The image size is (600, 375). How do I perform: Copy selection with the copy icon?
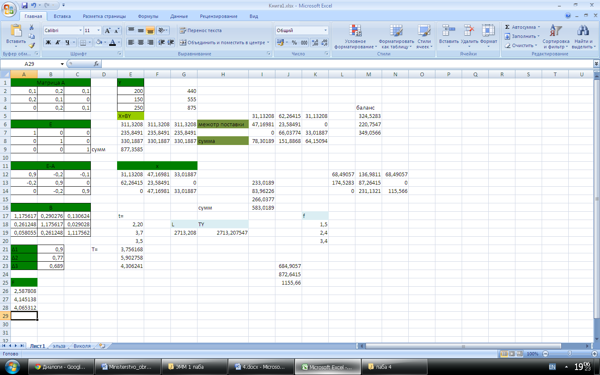pyautogui.click(x=32, y=36)
